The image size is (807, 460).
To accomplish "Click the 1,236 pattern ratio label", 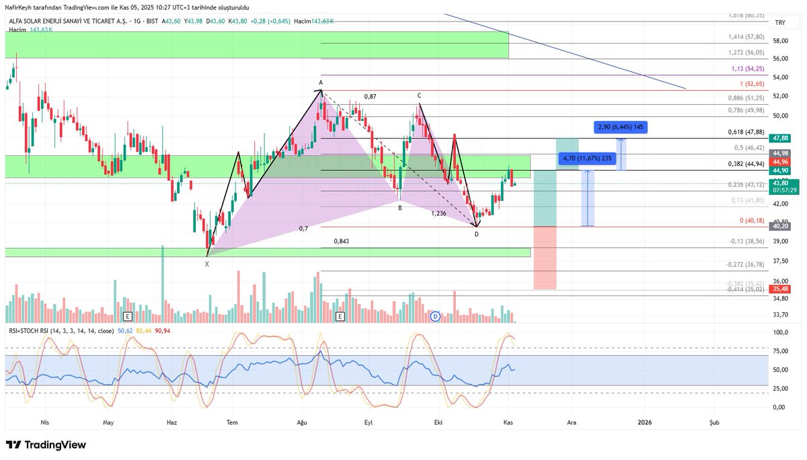I will pyautogui.click(x=438, y=213).
